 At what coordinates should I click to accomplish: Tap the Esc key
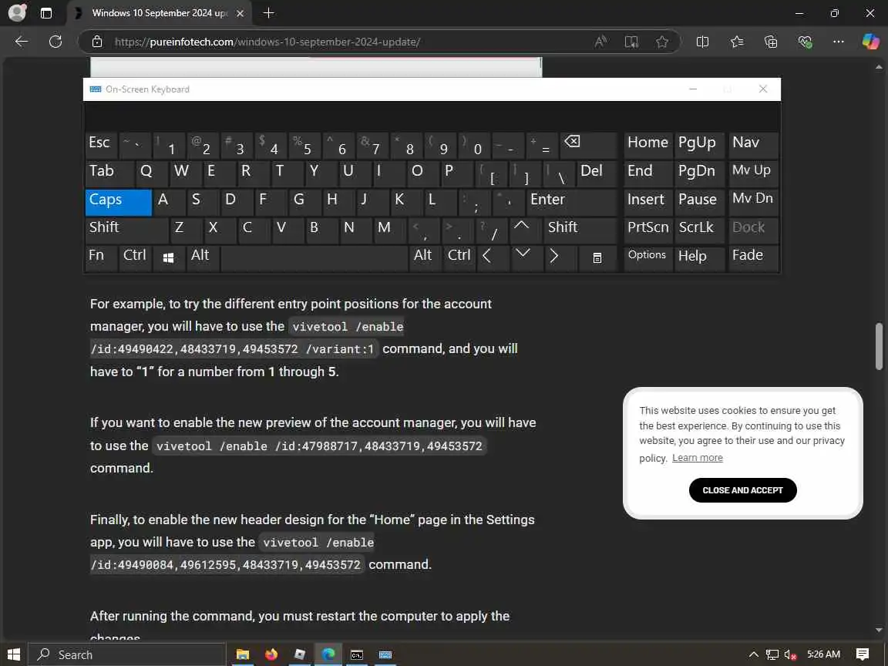pos(102,146)
